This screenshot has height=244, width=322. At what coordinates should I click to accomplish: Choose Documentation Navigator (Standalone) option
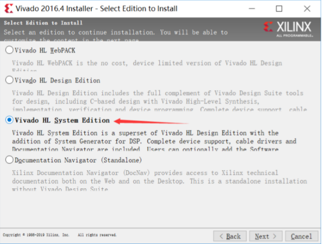tap(9, 160)
